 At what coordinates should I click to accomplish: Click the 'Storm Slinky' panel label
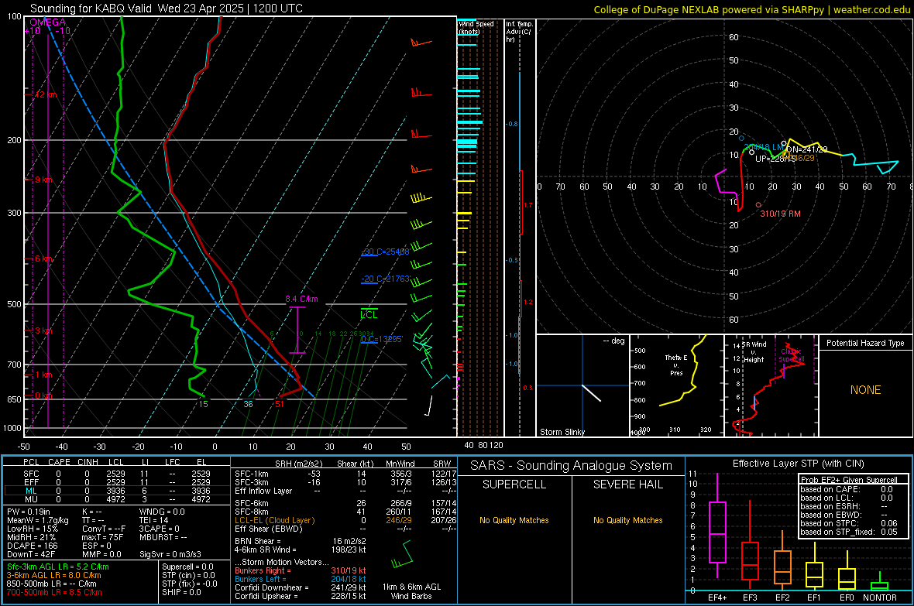(562, 432)
